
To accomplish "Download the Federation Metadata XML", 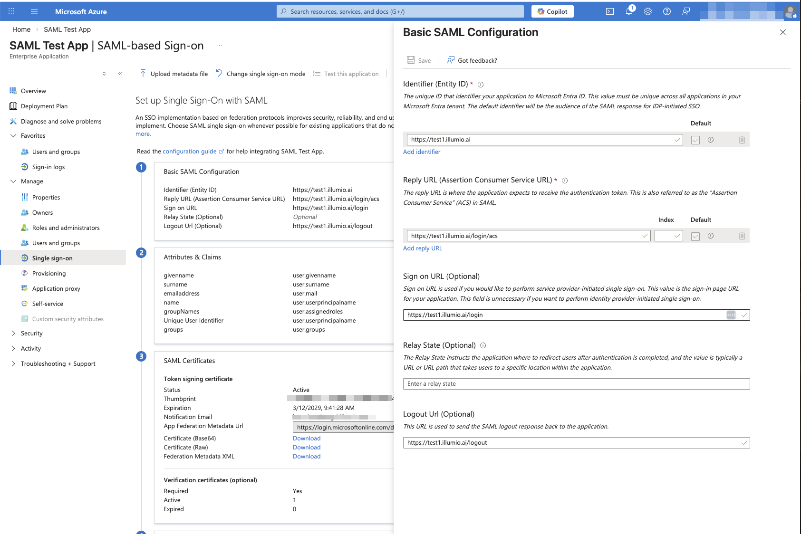I will click(307, 457).
